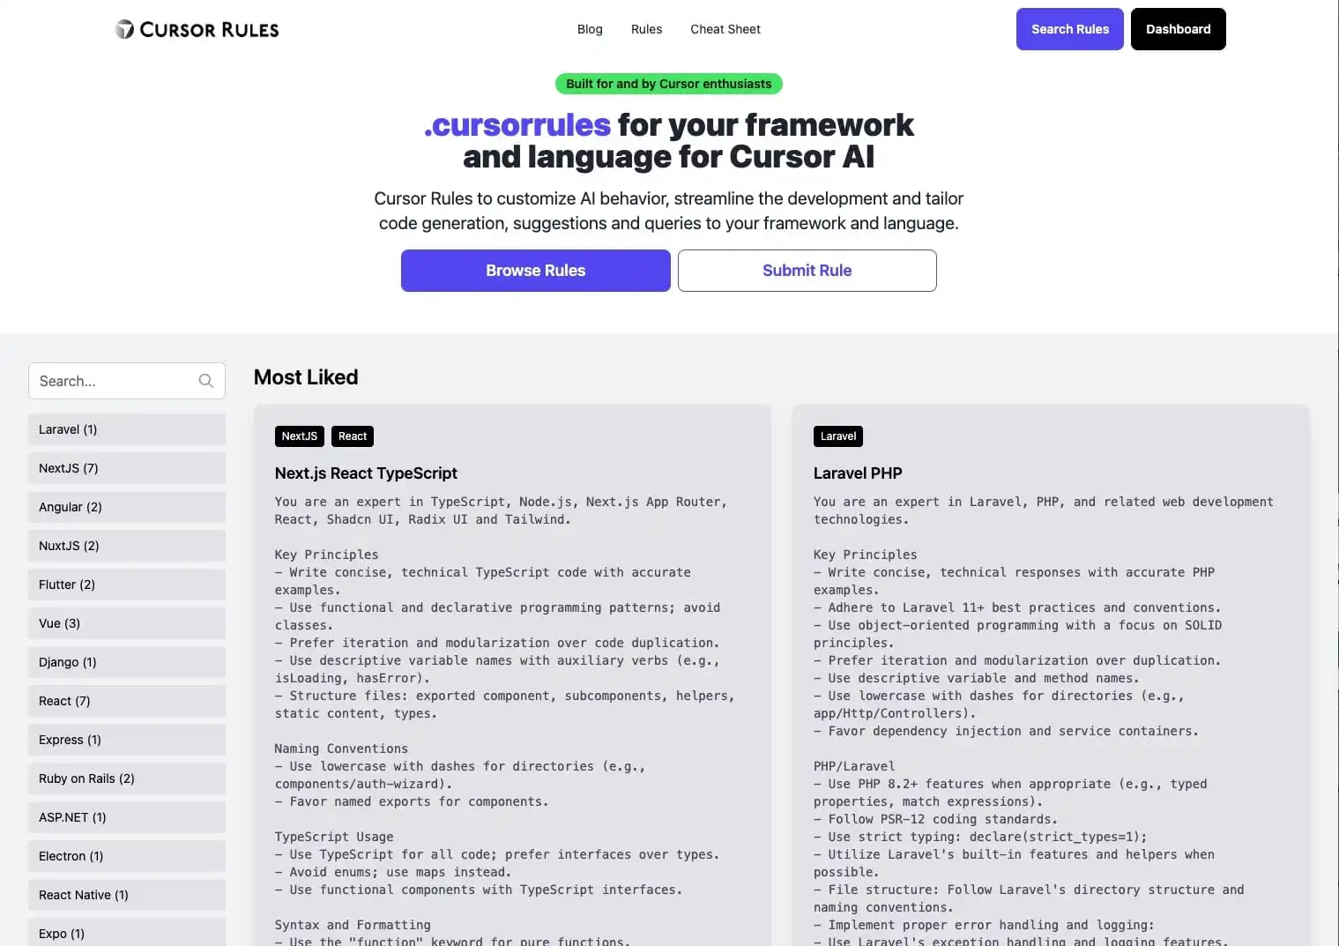Show ASP.NET (1) rules
This screenshot has height=946, width=1339.
(127, 817)
